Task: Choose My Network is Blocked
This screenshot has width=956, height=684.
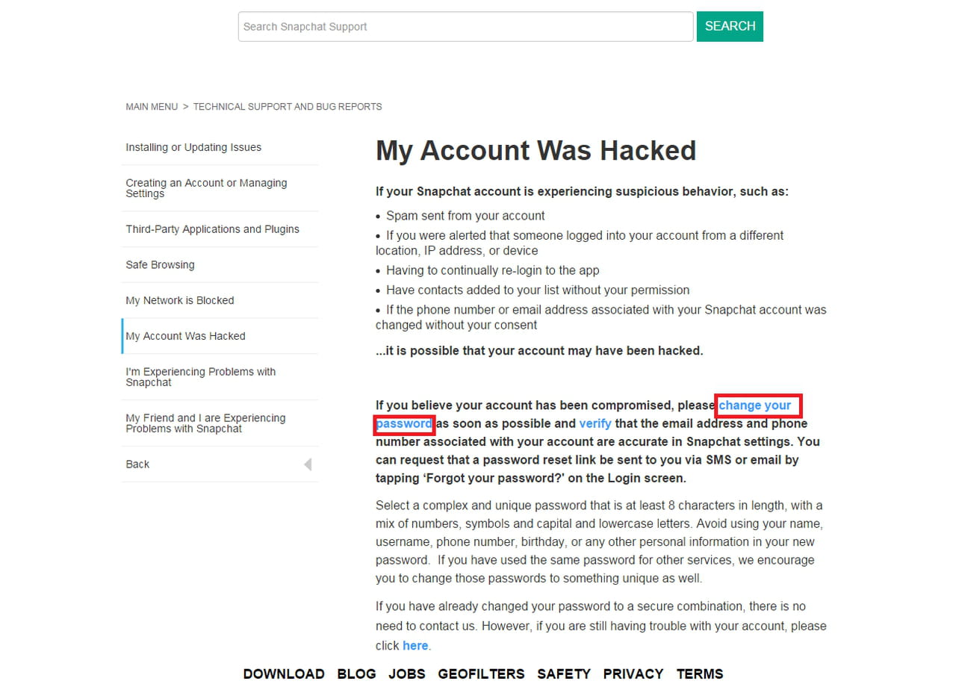Action: pos(179,300)
